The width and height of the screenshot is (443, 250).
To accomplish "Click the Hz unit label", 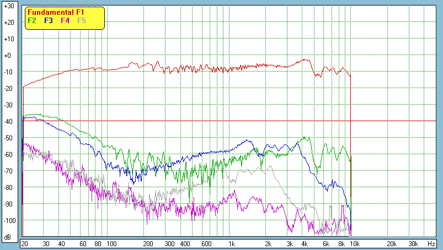I will 431,243.
